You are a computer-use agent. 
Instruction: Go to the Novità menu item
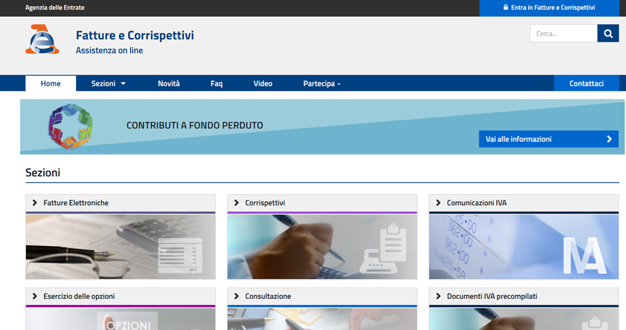click(168, 83)
